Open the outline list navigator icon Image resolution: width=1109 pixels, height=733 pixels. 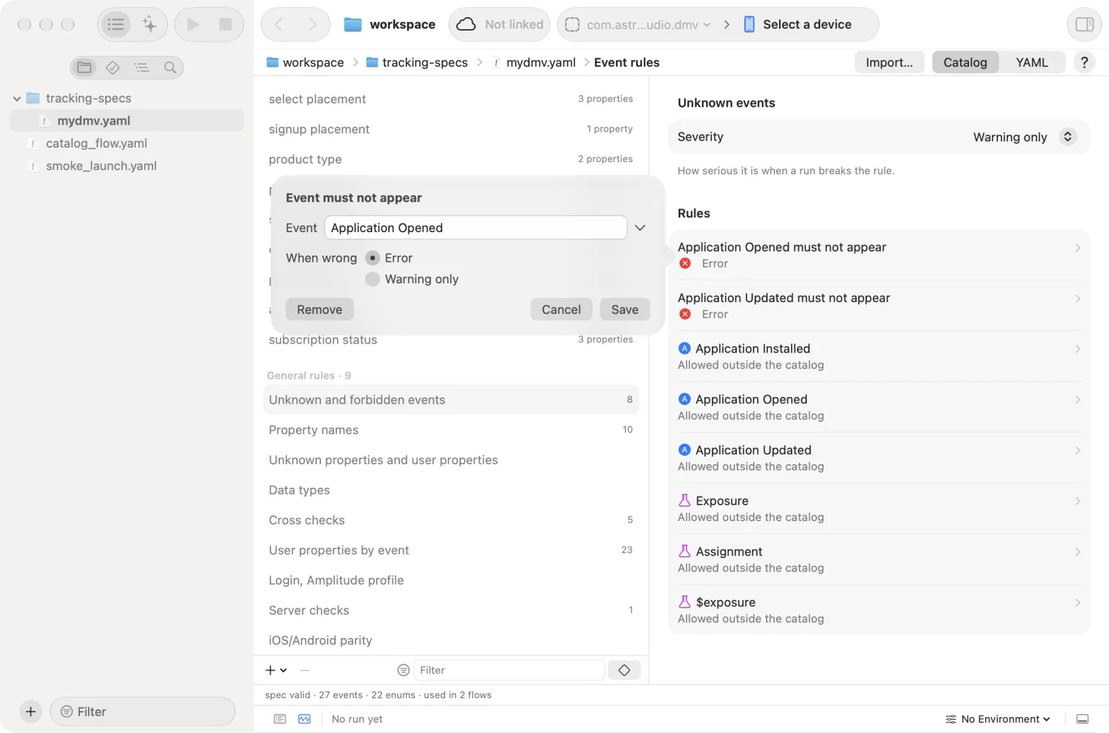pyautogui.click(x=141, y=67)
